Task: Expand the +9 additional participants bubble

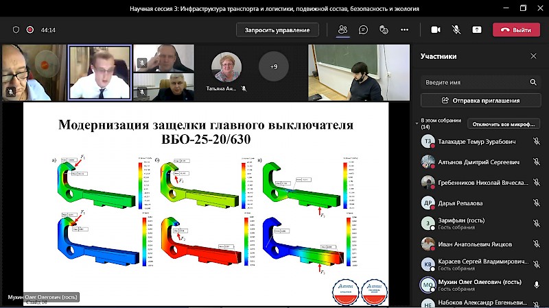Action: (x=273, y=66)
